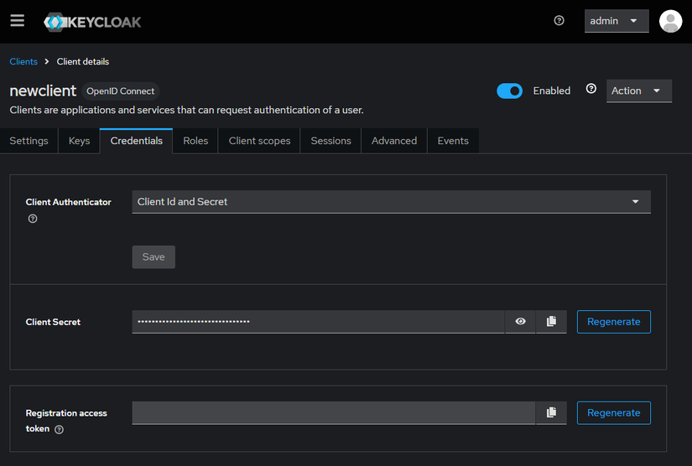Open the Advanced tab
The image size is (692, 466).
click(x=394, y=141)
